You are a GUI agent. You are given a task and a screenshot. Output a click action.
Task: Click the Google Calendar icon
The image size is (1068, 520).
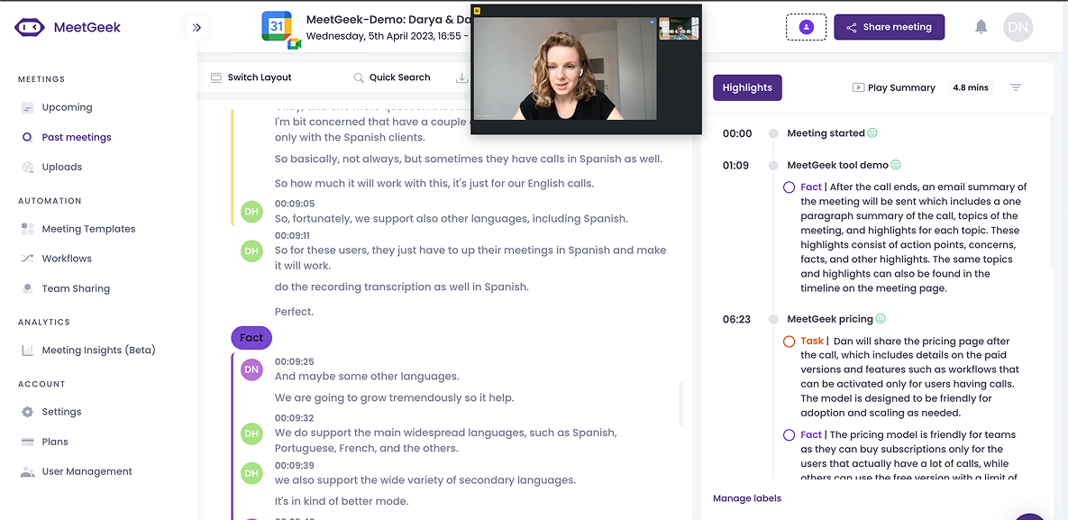coord(276,26)
